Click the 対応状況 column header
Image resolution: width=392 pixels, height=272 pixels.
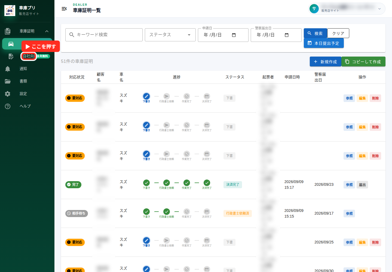77,77
